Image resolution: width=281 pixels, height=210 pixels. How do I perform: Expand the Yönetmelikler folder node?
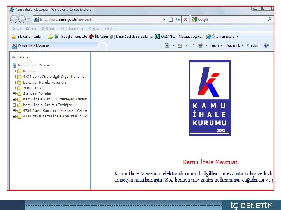coord(14,88)
